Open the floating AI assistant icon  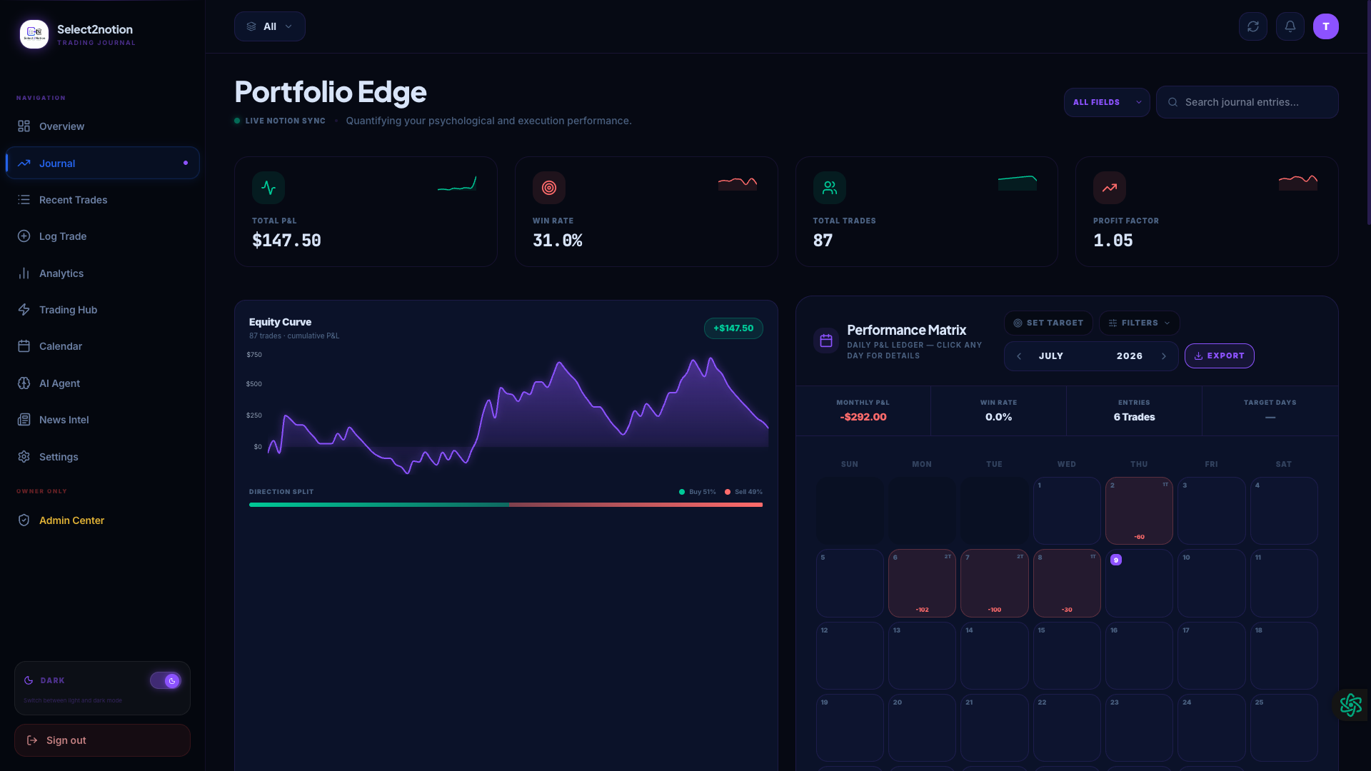pyautogui.click(x=1351, y=705)
